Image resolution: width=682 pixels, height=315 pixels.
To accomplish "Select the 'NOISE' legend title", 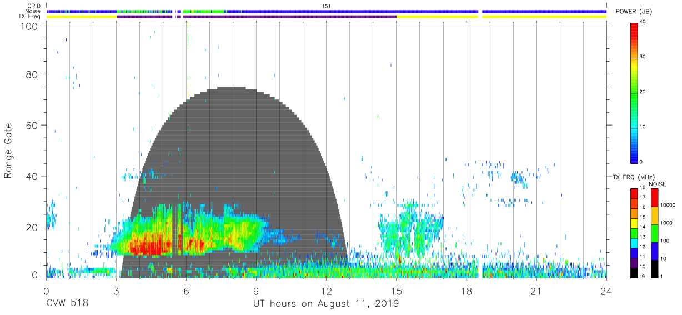I will [656, 184].
